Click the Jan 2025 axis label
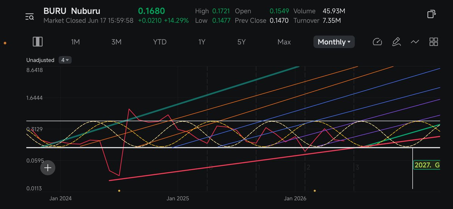The width and height of the screenshot is (453, 209). tap(177, 198)
